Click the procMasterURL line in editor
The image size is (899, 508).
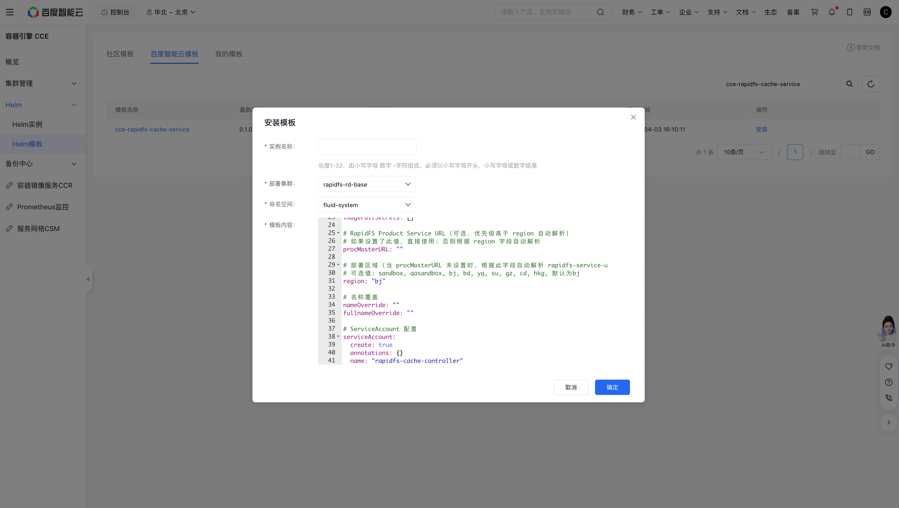click(373, 249)
